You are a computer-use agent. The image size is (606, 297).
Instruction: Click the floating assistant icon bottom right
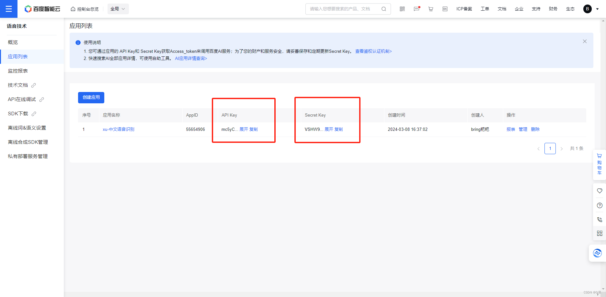pos(597,253)
